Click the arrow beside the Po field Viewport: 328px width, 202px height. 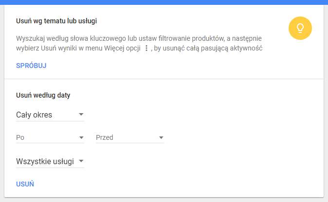81,137
